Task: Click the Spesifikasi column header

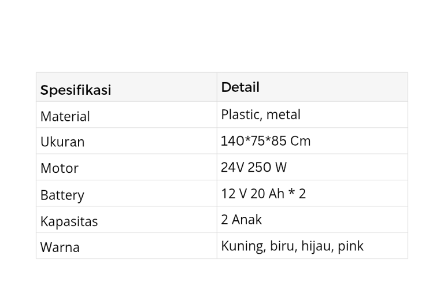Action: click(x=76, y=90)
